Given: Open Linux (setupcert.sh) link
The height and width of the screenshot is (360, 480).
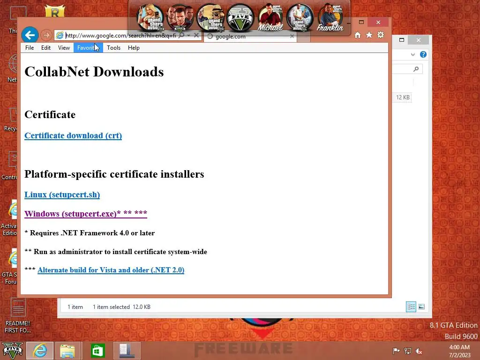Looking at the screenshot, I should pos(62,195).
